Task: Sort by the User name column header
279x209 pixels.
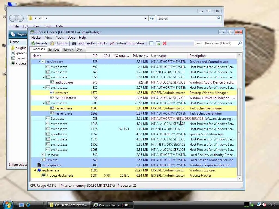Action: pyautogui.click(x=169, y=56)
